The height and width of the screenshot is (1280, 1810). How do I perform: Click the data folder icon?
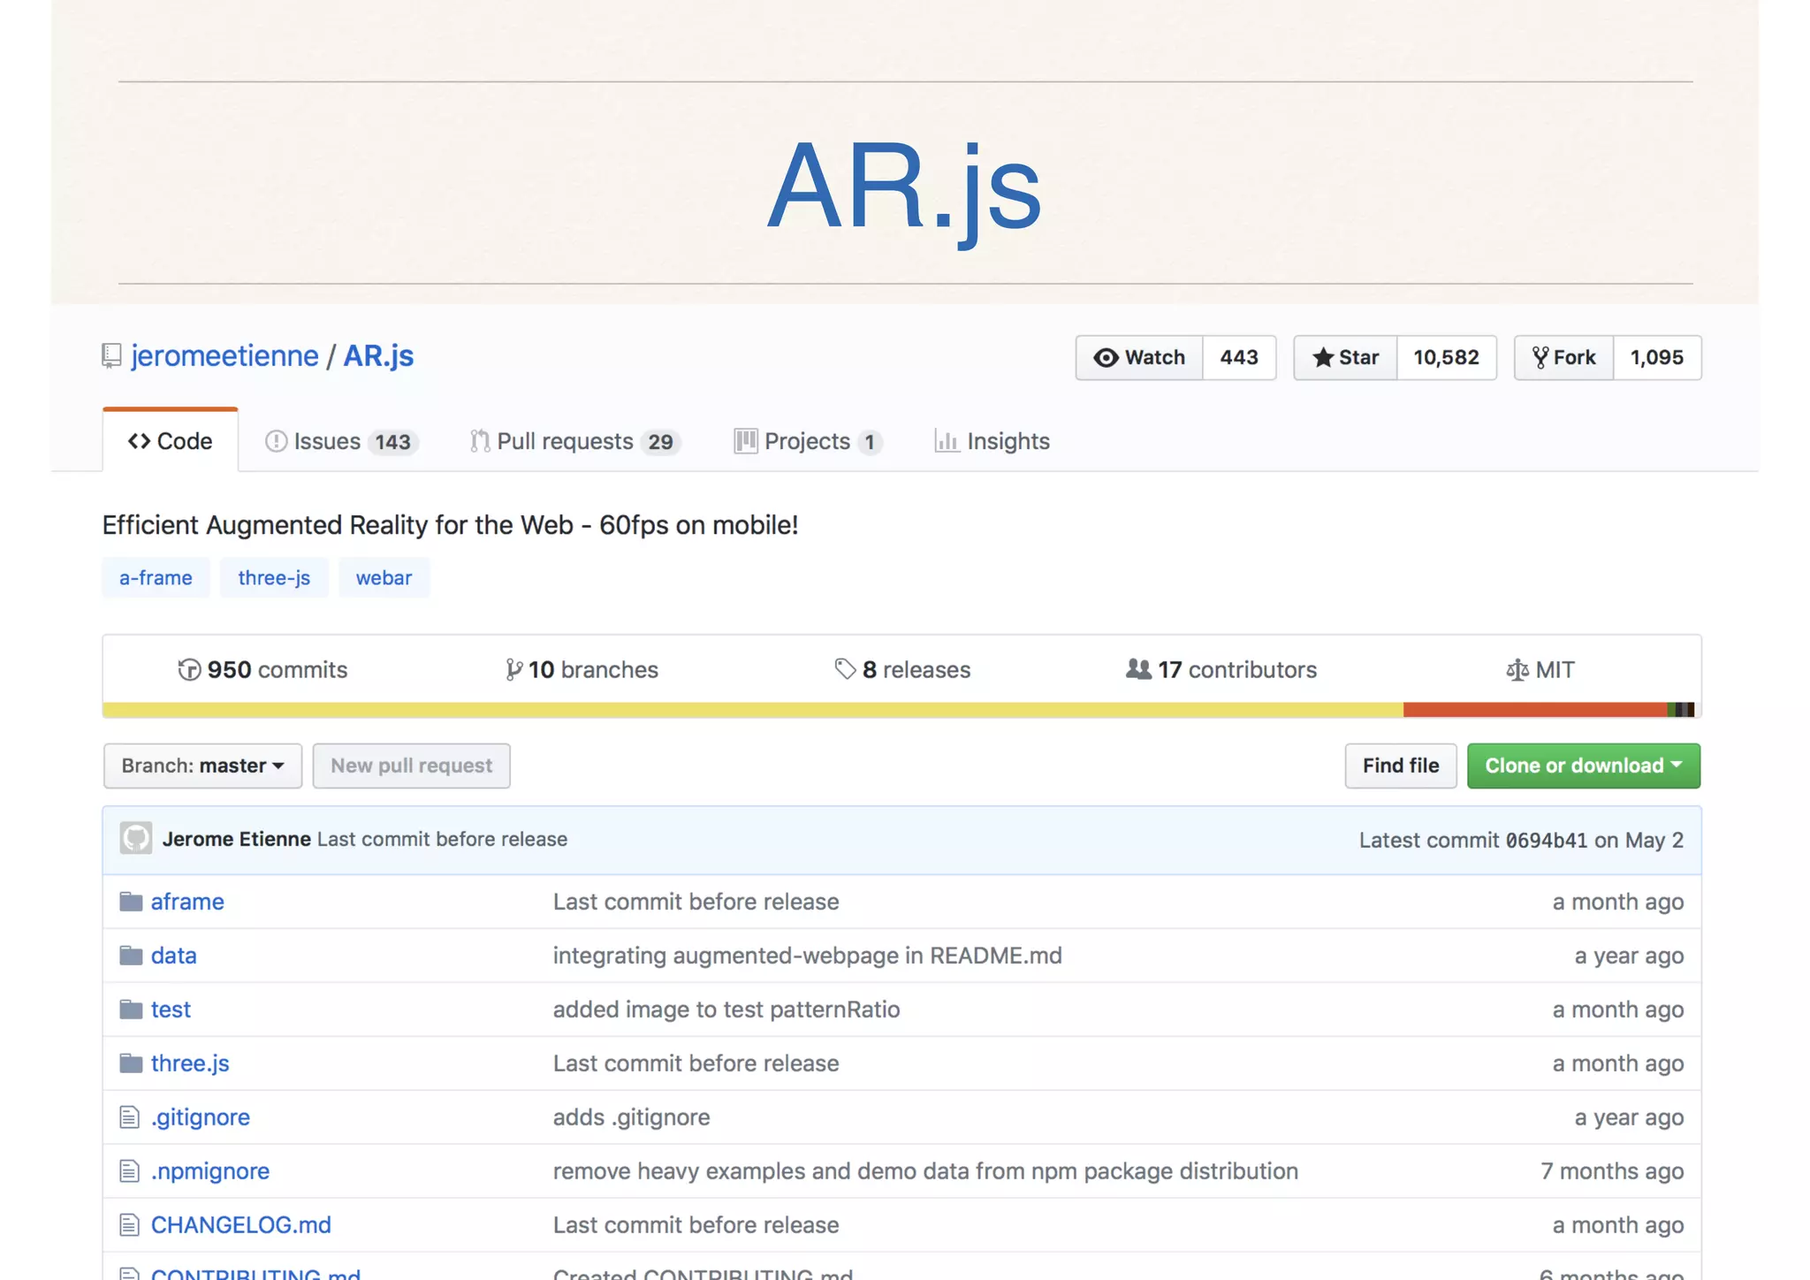pos(131,956)
